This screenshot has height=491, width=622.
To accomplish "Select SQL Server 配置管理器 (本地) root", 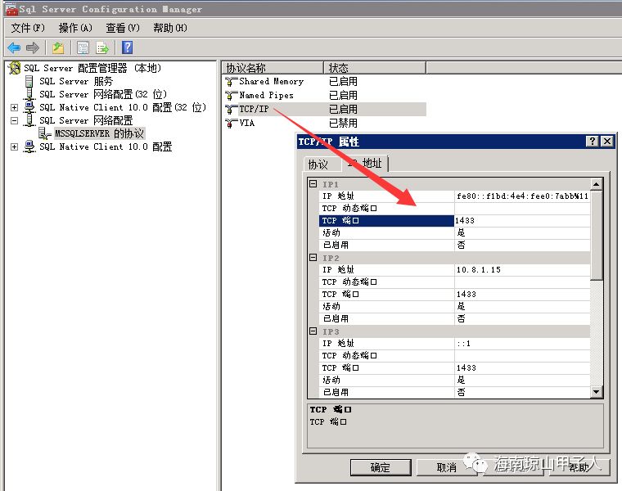I will click(x=92, y=68).
